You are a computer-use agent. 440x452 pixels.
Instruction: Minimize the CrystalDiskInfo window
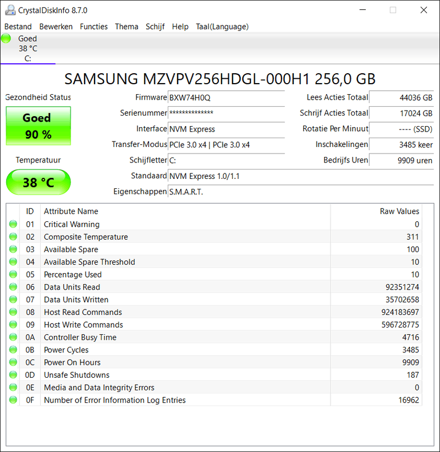click(362, 10)
